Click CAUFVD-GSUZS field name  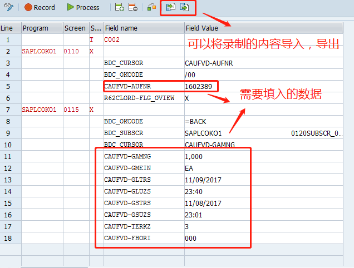point(127,215)
